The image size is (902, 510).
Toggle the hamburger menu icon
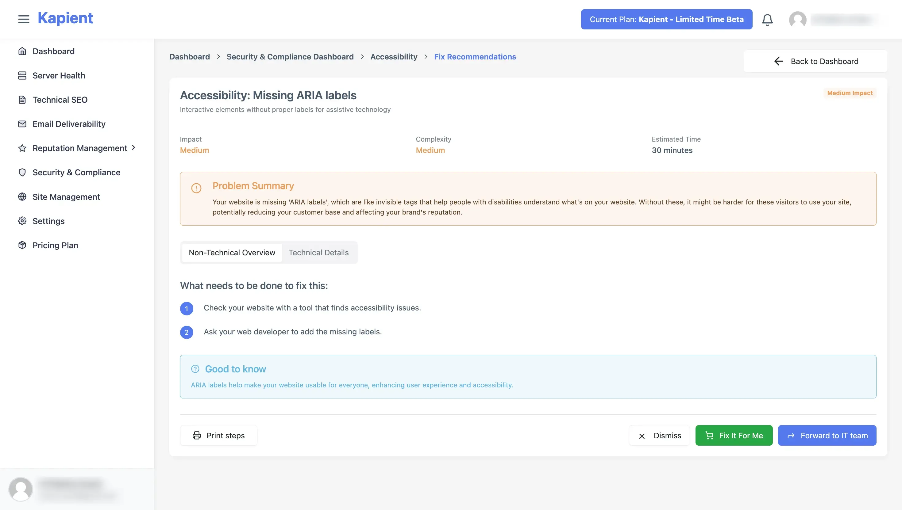click(x=24, y=19)
